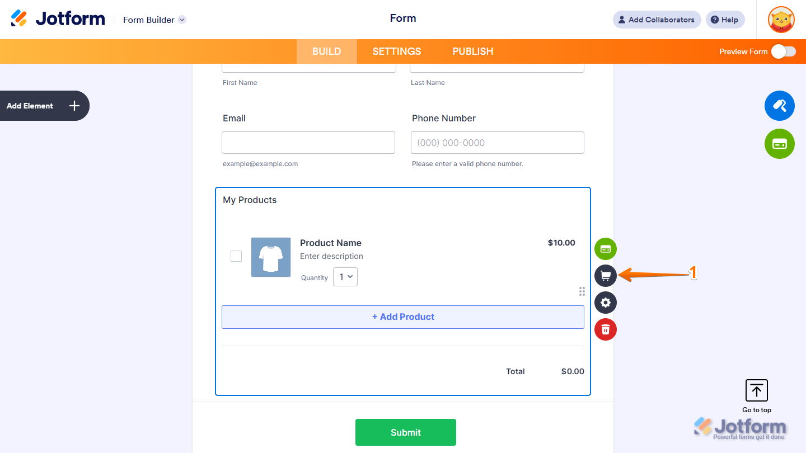Toggle the Preview Form switch
This screenshot has height=453, width=806.
[x=783, y=51]
